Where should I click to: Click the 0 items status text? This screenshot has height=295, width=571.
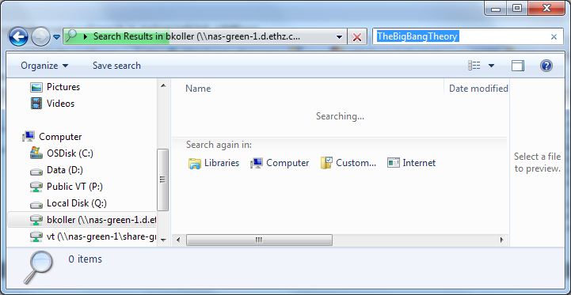click(x=86, y=259)
